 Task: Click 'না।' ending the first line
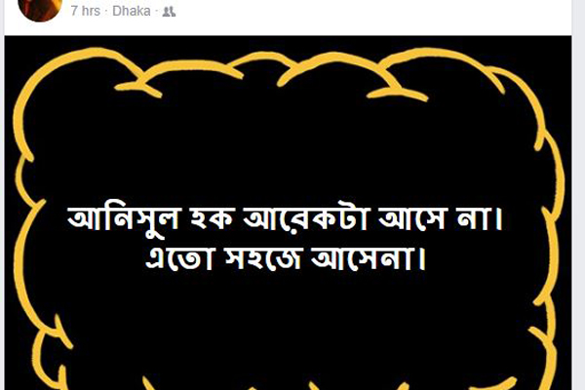click(480, 218)
